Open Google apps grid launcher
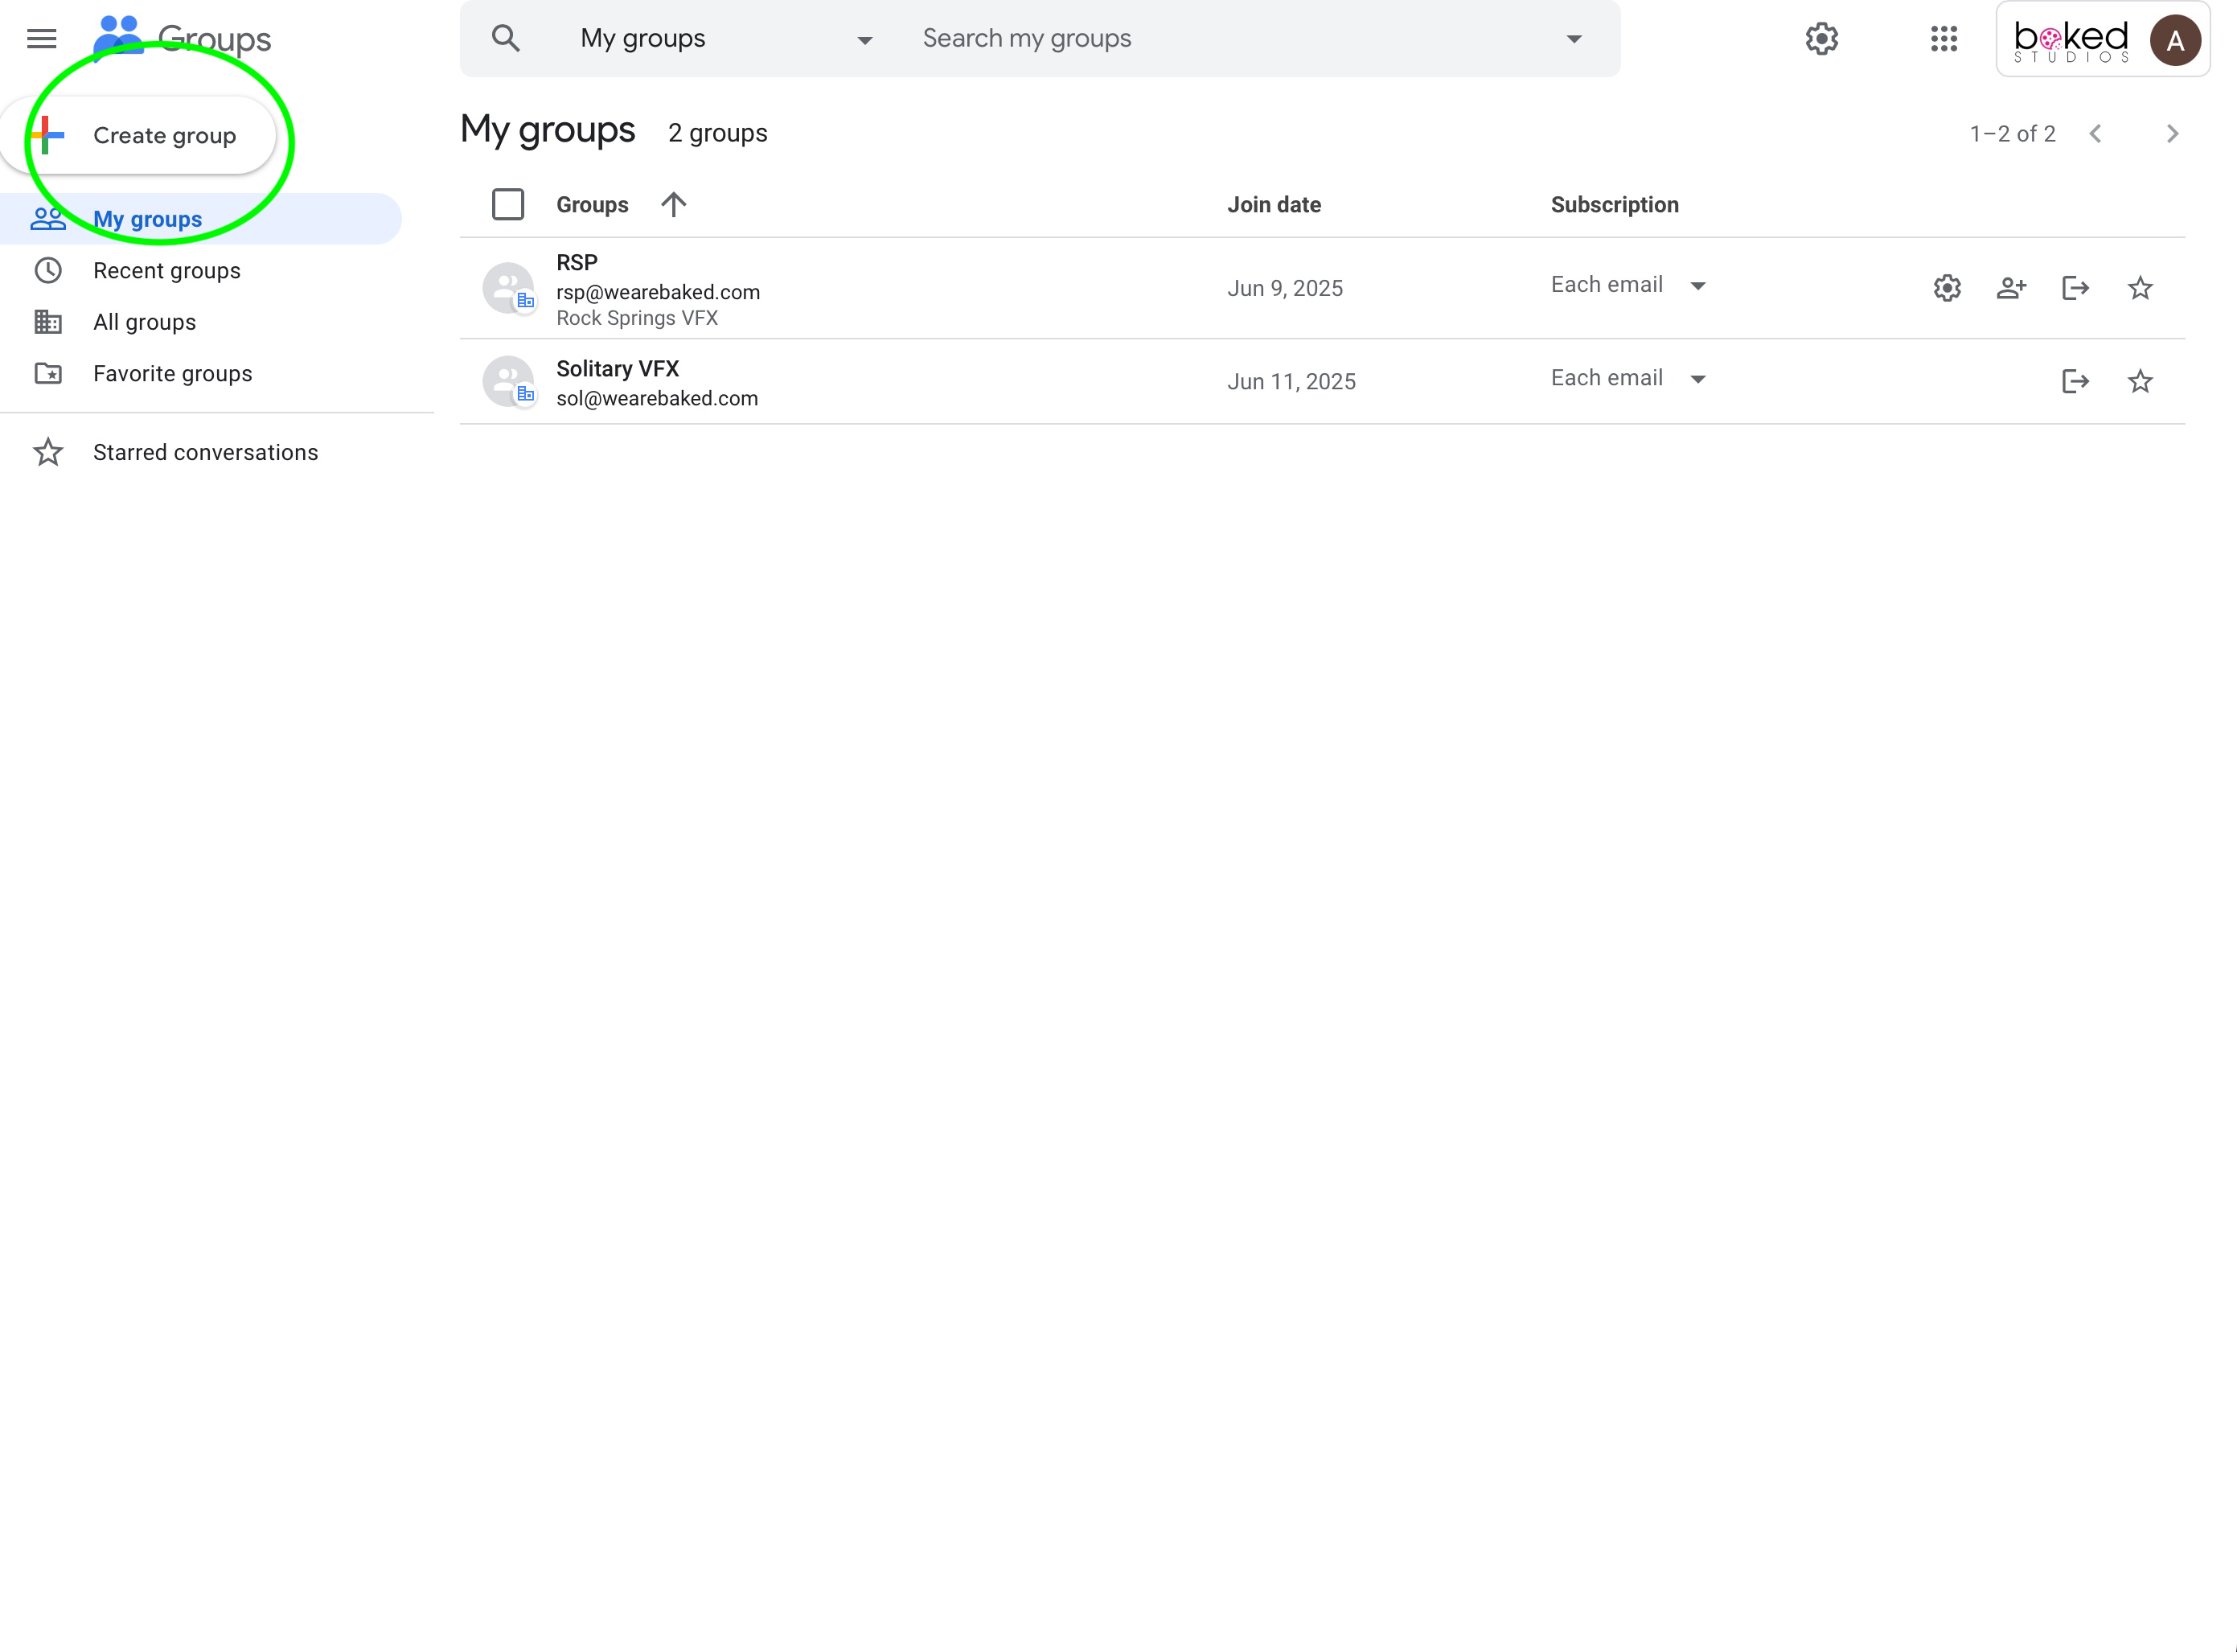This screenshot has height=1652, width=2237. (1944, 39)
